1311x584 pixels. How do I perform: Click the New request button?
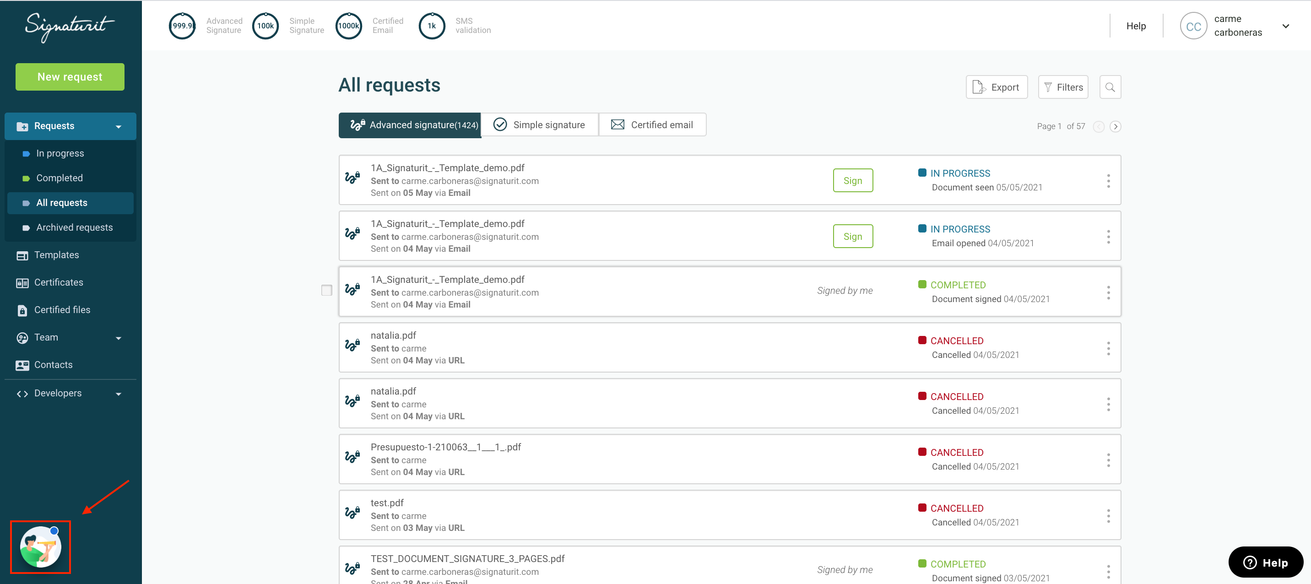coord(70,77)
